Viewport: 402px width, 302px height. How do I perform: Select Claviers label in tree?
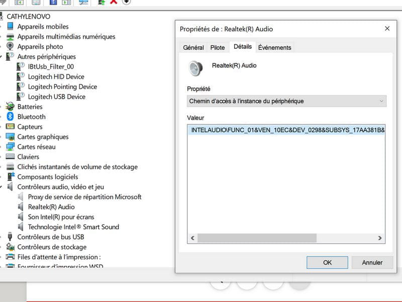coord(28,157)
